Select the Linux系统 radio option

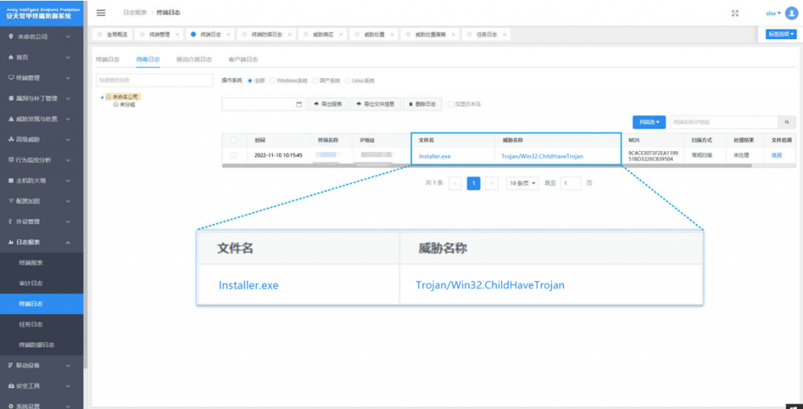(x=347, y=81)
